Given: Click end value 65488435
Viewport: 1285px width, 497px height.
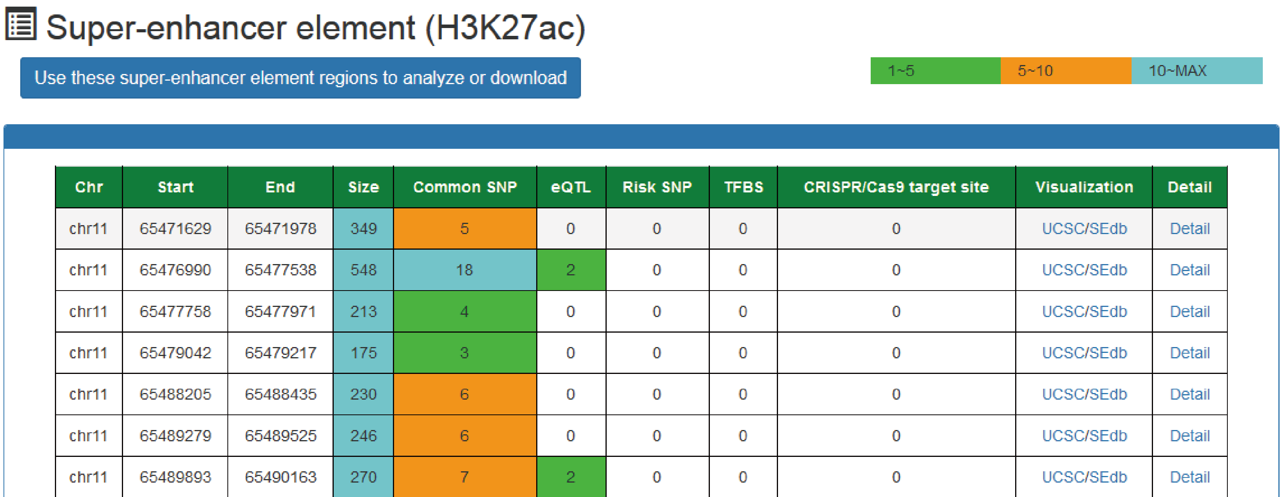Looking at the screenshot, I should [280, 394].
